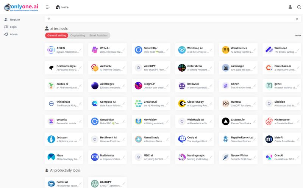The width and height of the screenshot is (303, 188).
Task: Click the ChatGPT logo icon
Action: click(x=95, y=184)
